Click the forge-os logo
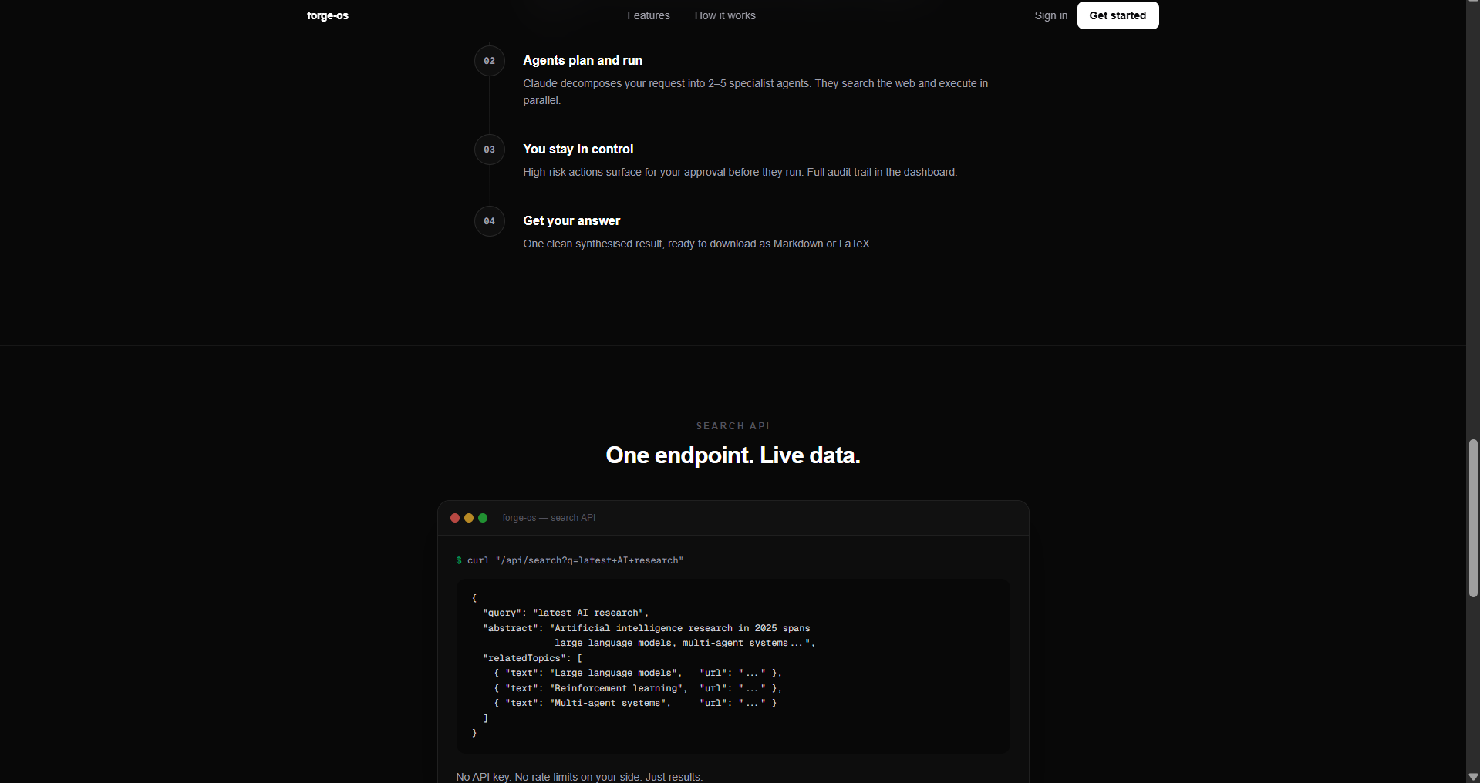 [x=327, y=15]
